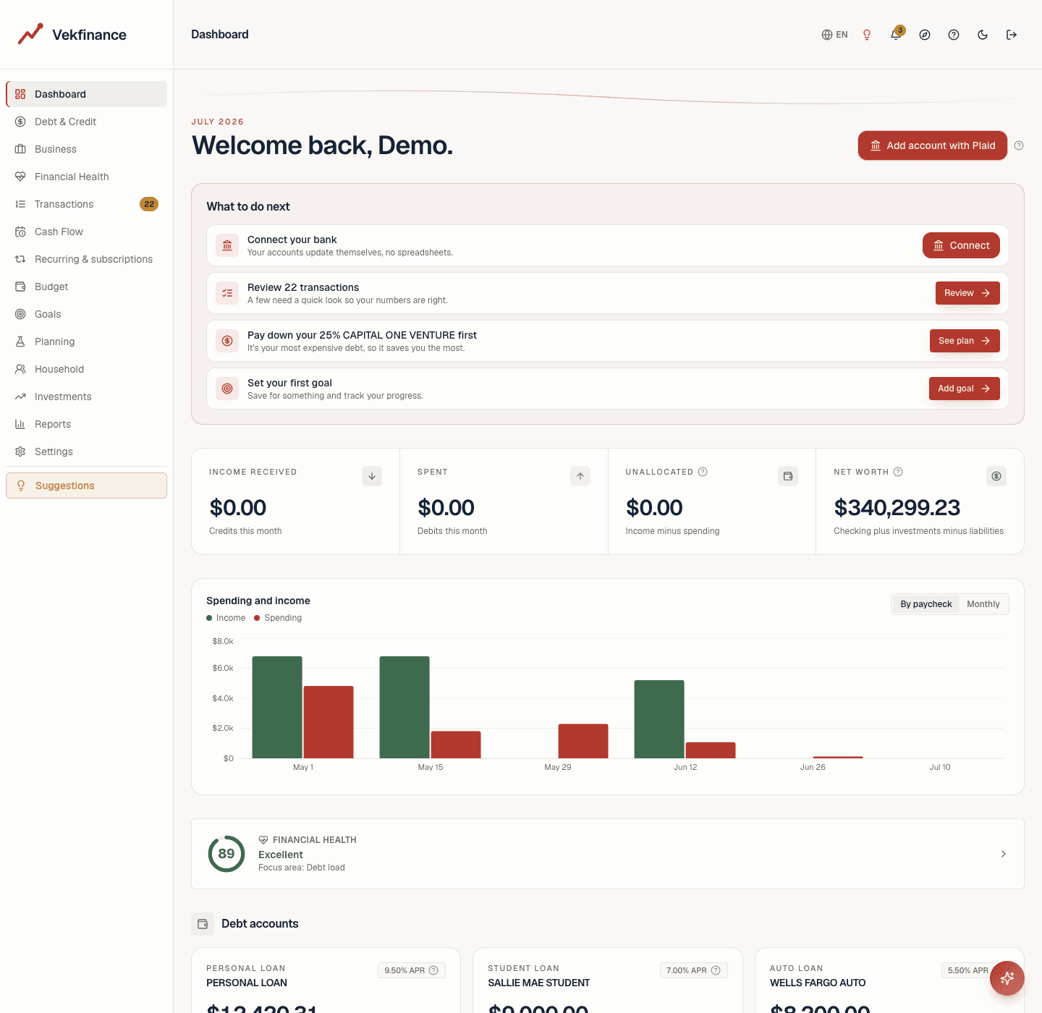Click Add account with Plaid
This screenshot has height=1013, width=1042.
tap(932, 145)
